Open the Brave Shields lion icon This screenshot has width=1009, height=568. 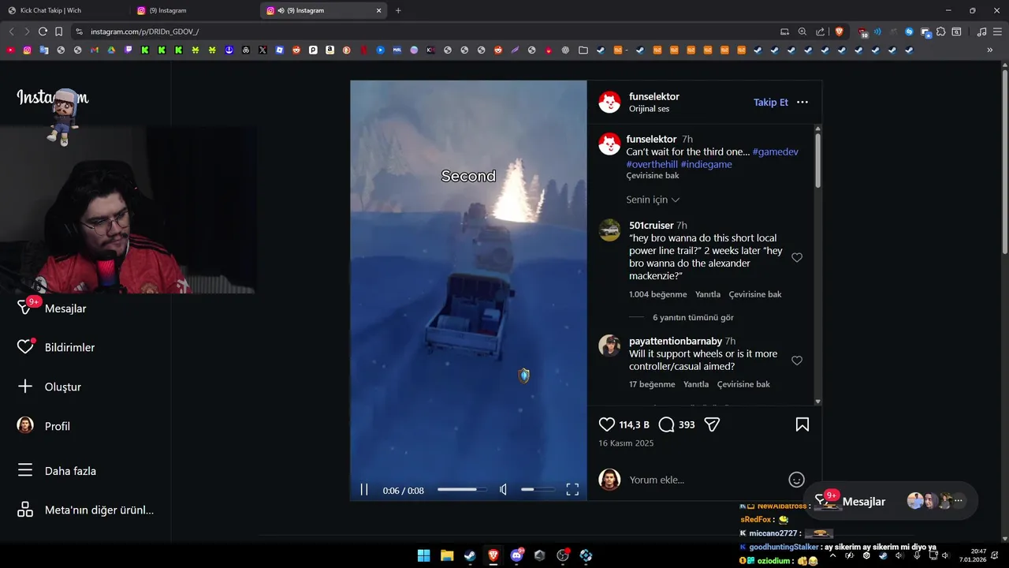(x=839, y=32)
